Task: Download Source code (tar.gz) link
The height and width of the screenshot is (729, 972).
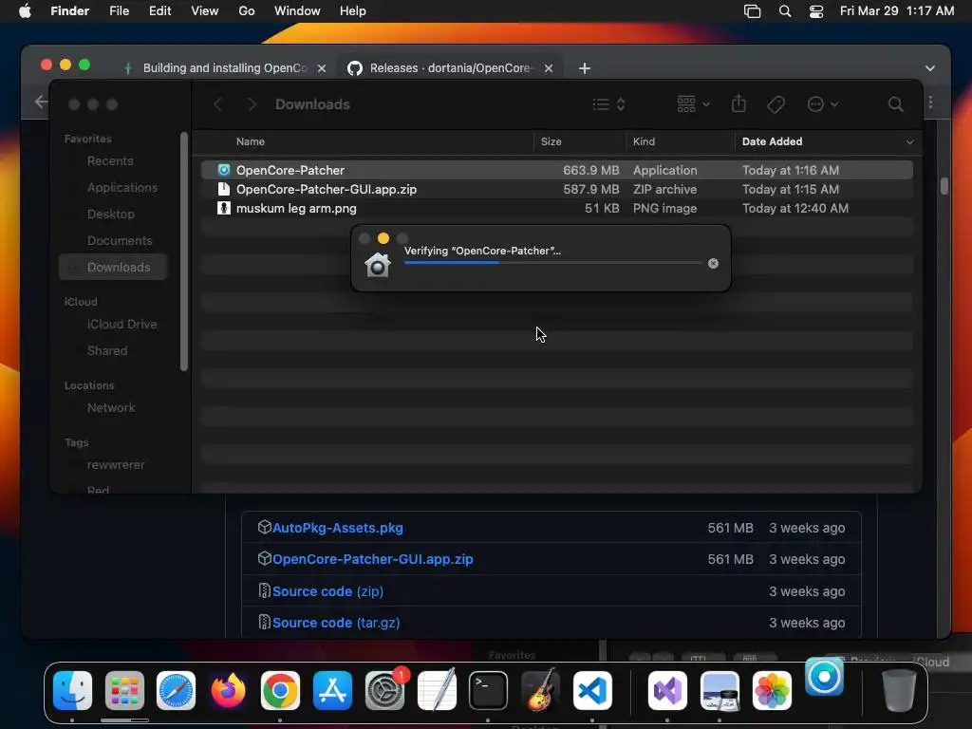Action: click(x=336, y=623)
